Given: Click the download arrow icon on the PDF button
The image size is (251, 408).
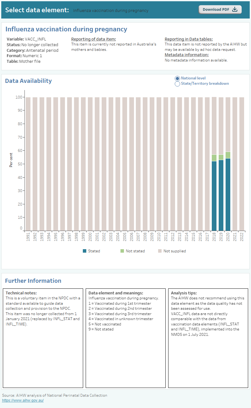Looking at the screenshot, I should pos(235,9).
